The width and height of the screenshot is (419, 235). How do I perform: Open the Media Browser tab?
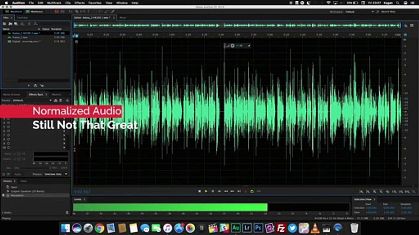tap(12, 94)
